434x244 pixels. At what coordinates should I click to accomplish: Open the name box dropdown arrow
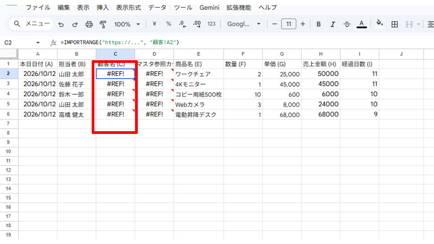pyautogui.click(x=38, y=43)
